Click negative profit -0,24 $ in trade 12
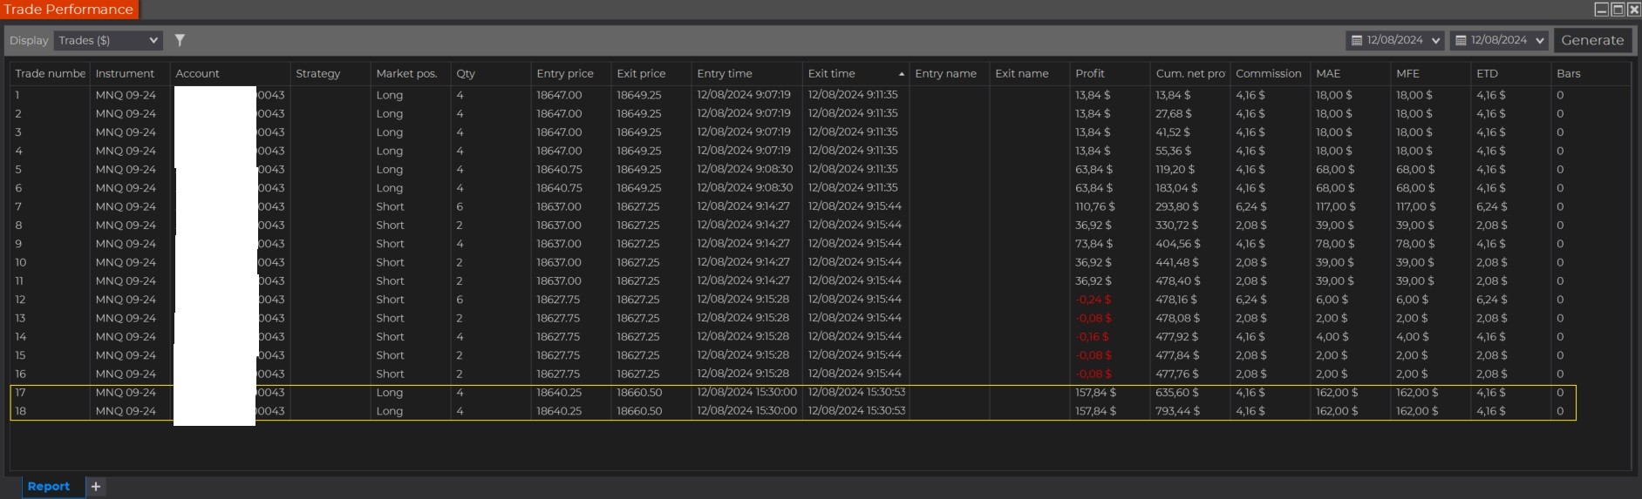Screen dimensions: 1642x499 [1094, 300]
